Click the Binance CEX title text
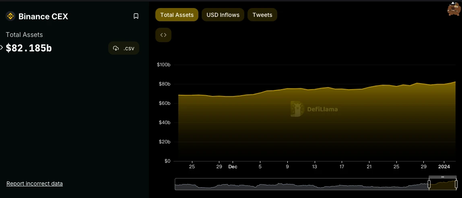Screen dimensions: 462x198 [43, 16]
